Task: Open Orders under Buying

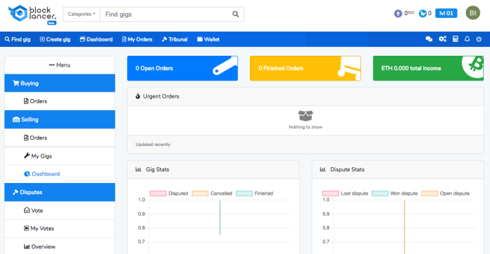Action: pos(59,101)
